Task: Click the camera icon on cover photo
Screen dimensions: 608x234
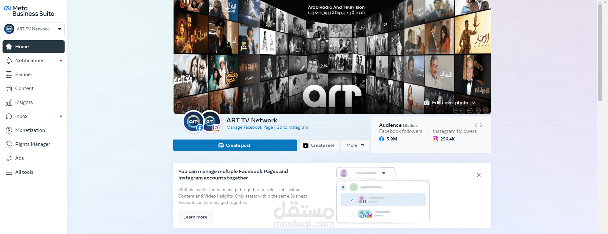Action: click(x=427, y=103)
